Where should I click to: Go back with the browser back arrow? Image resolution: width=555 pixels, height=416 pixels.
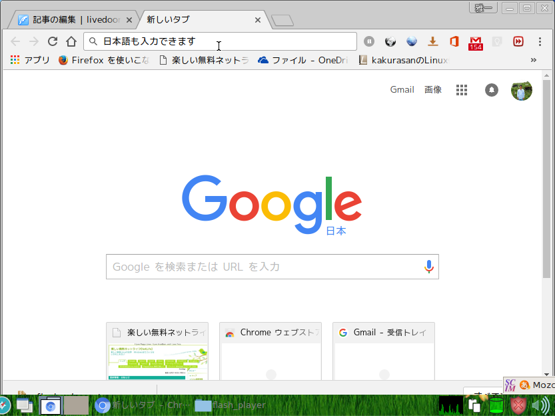click(x=15, y=41)
